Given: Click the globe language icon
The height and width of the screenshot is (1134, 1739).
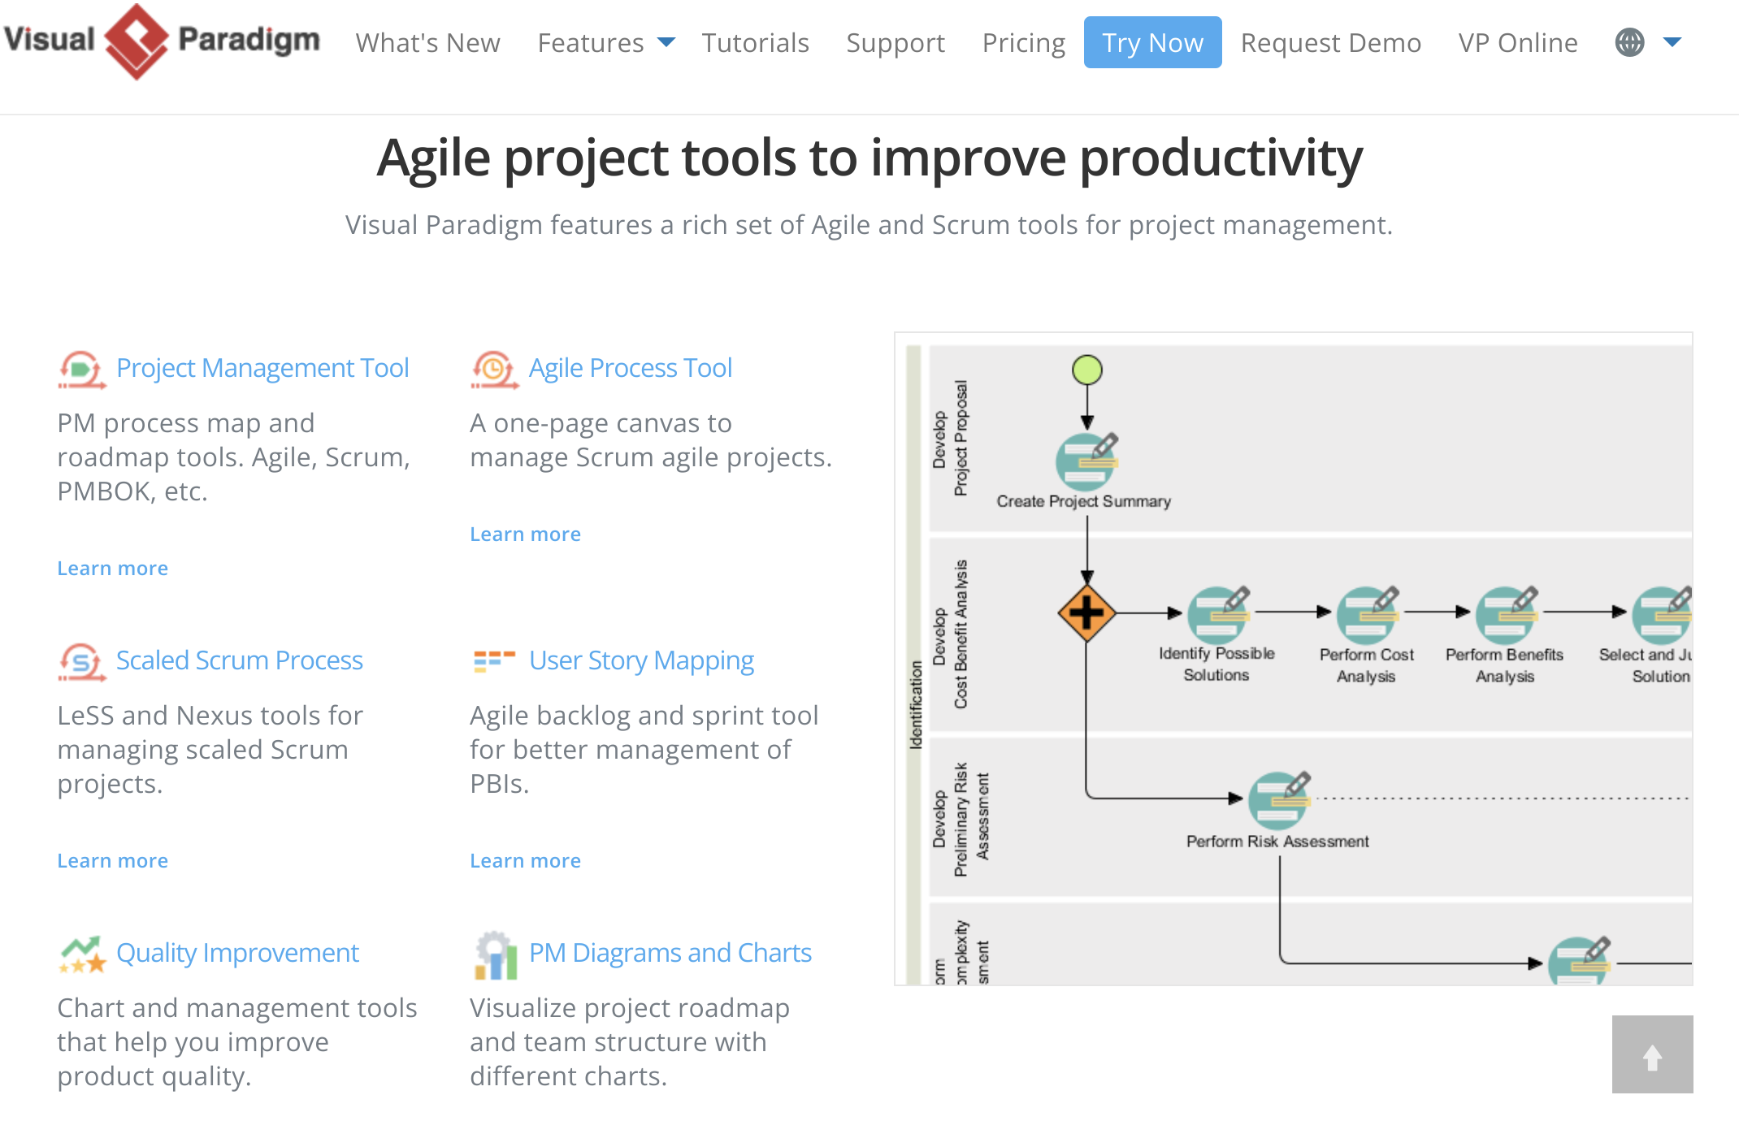Looking at the screenshot, I should 1629,42.
